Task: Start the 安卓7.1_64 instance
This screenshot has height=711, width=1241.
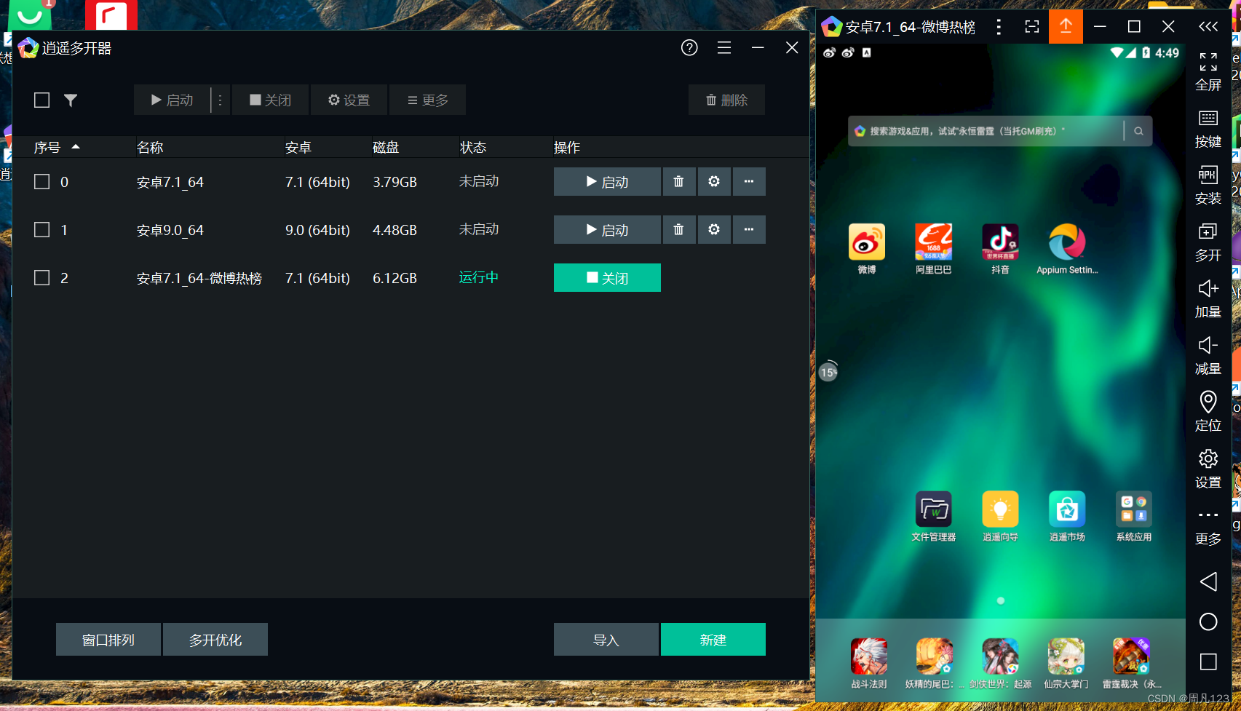Action: [607, 181]
